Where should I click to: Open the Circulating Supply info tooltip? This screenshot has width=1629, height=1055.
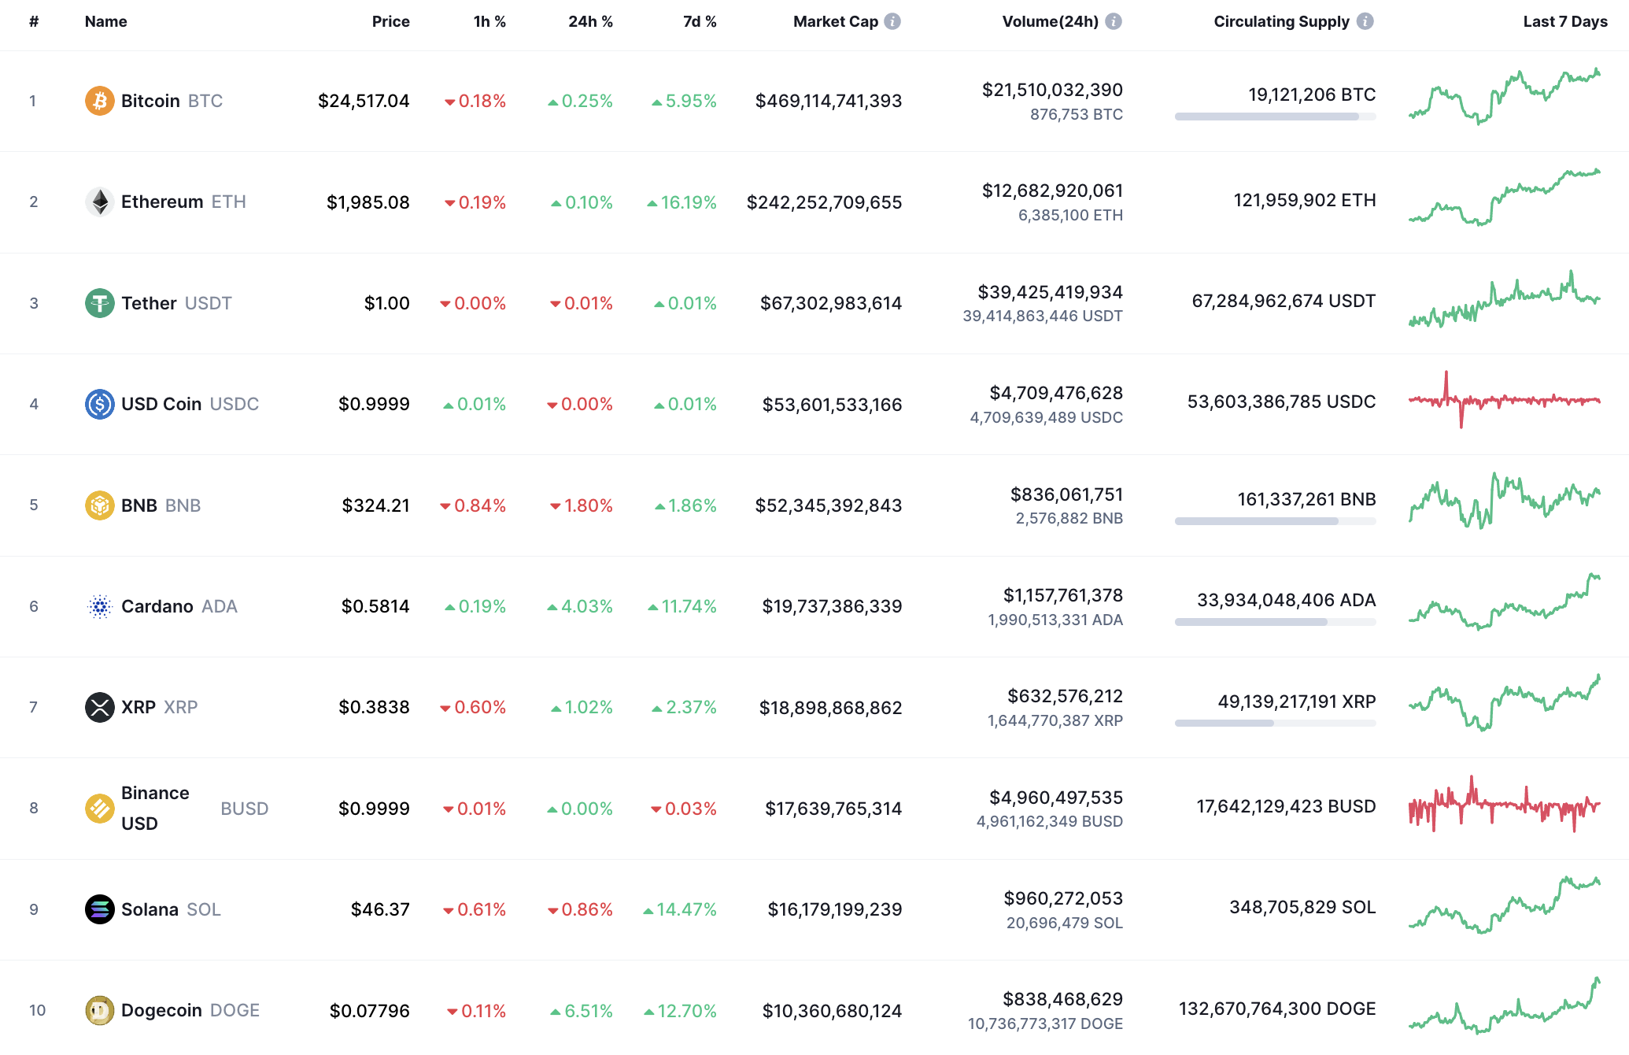tap(1367, 21)
